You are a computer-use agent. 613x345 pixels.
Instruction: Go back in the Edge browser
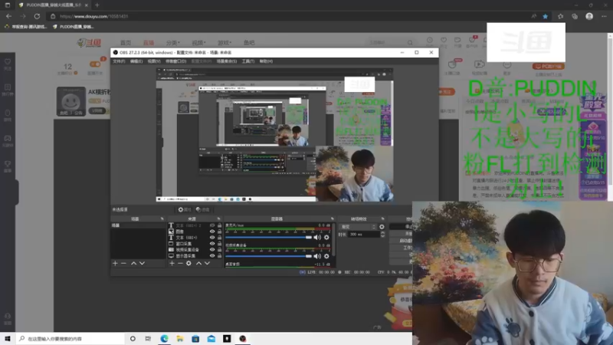(x=8, y=16)
